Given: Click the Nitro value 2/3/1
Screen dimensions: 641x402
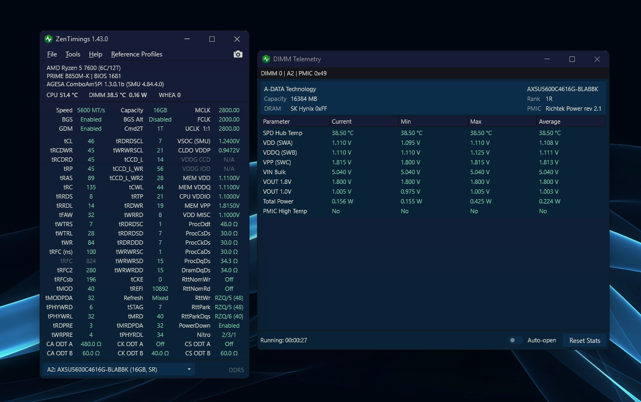Looking at the screenshot, I should (x=229, y=335).
